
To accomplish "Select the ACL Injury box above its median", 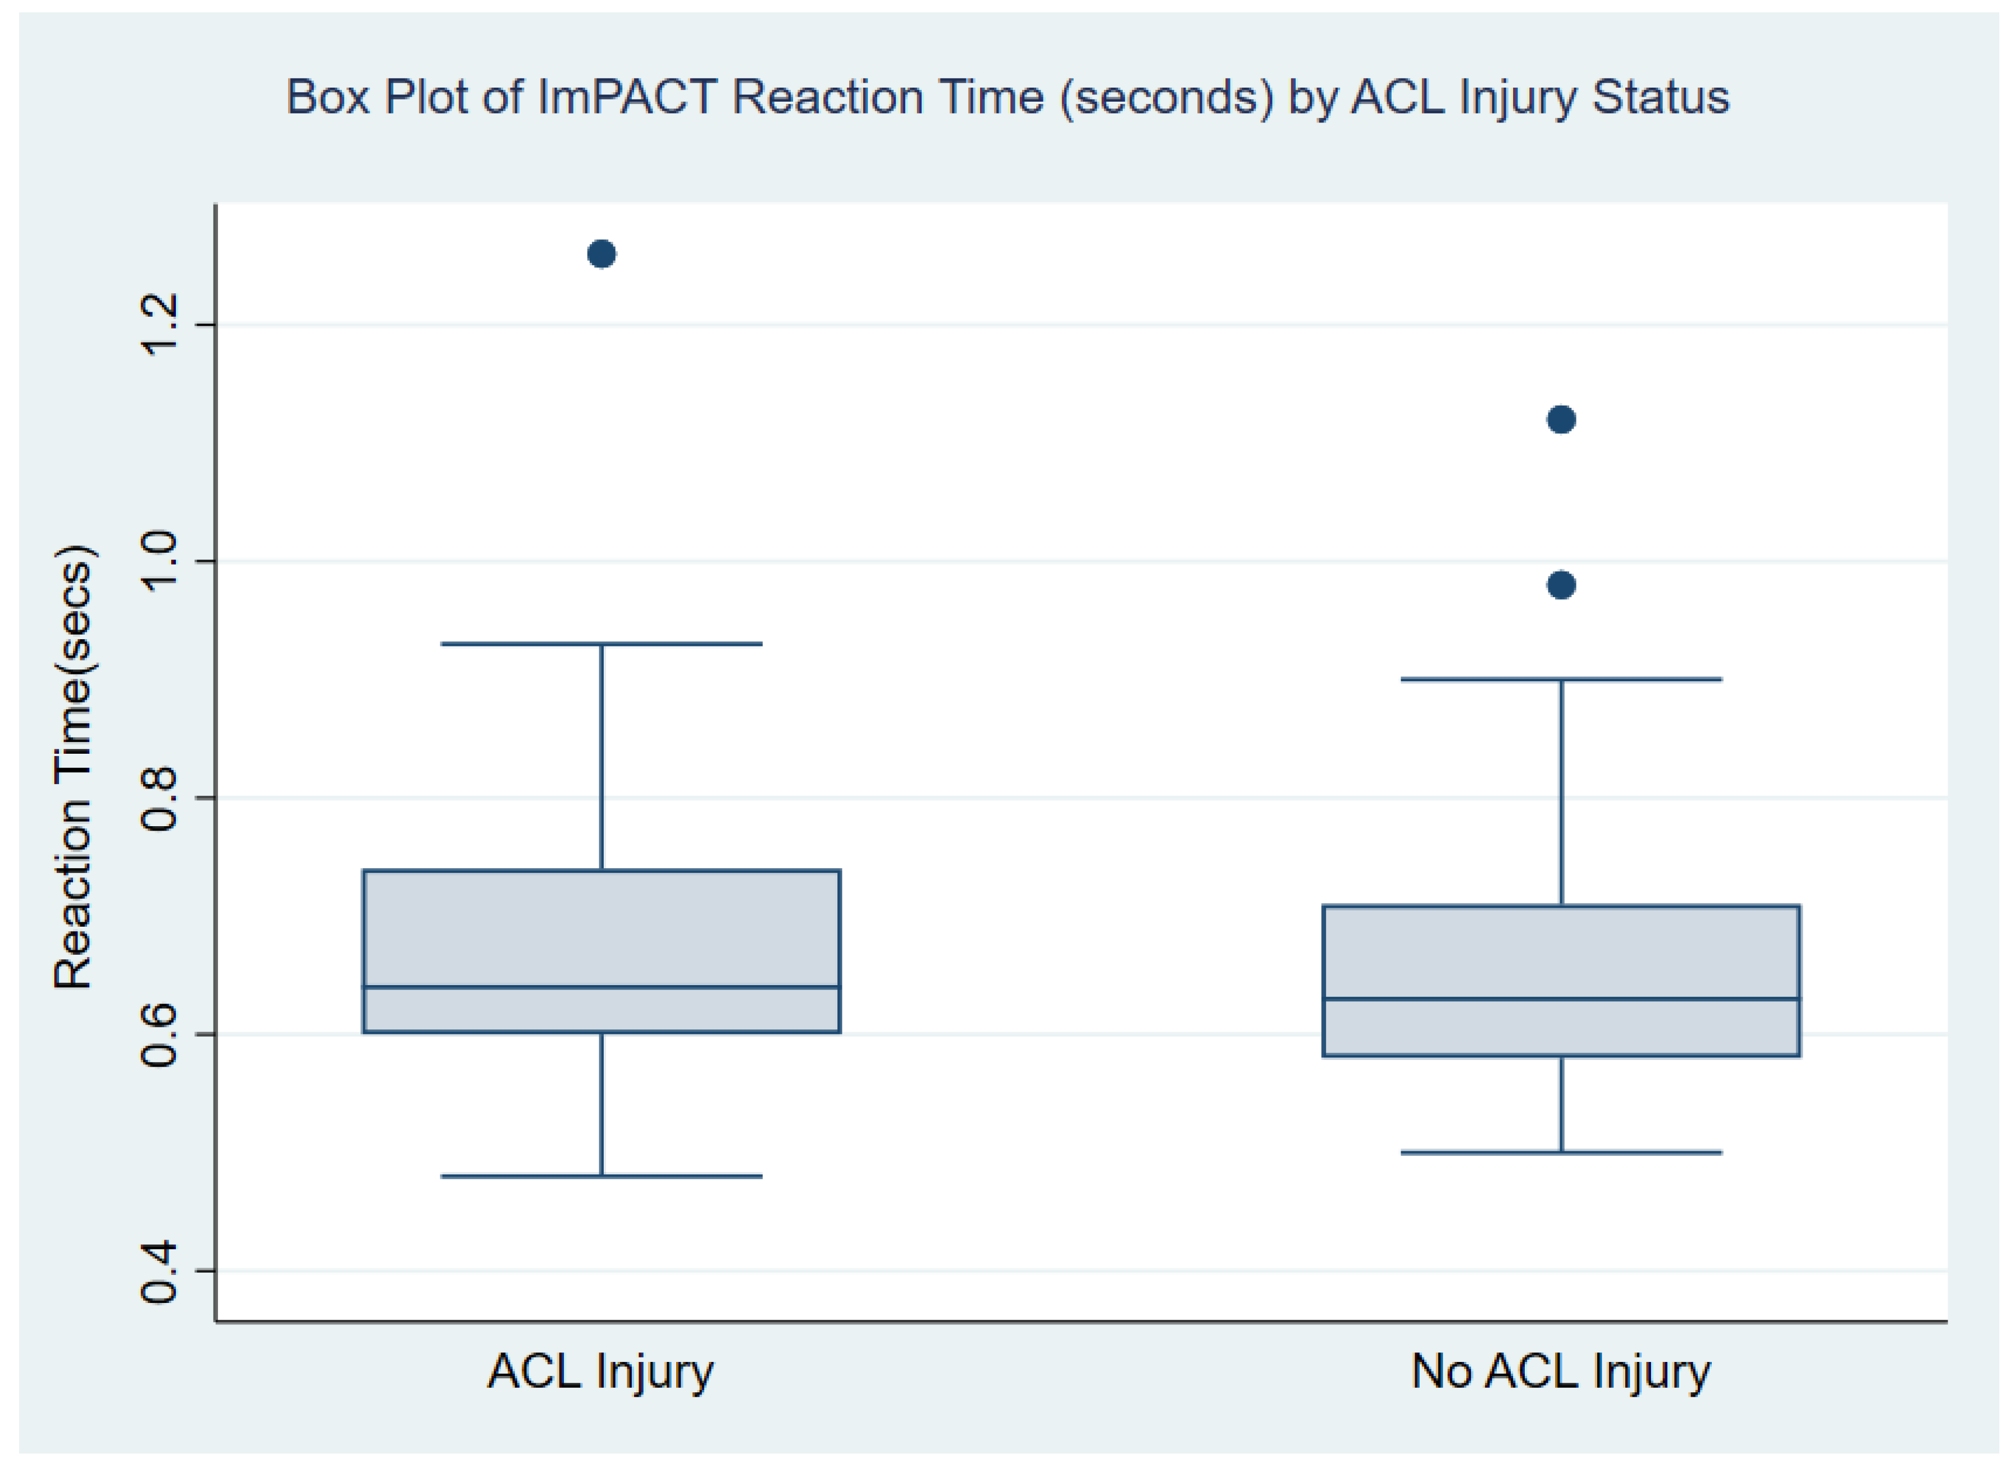I will click(x=602, y=928).
